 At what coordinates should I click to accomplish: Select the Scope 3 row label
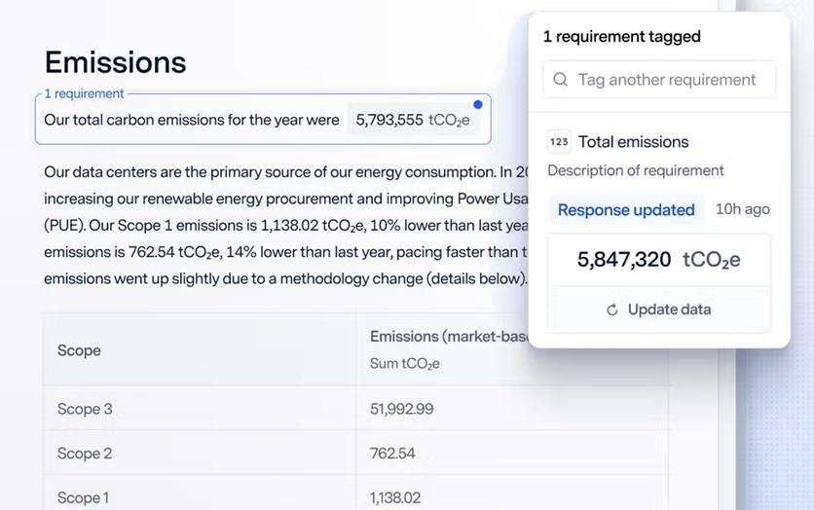(85, 409)
